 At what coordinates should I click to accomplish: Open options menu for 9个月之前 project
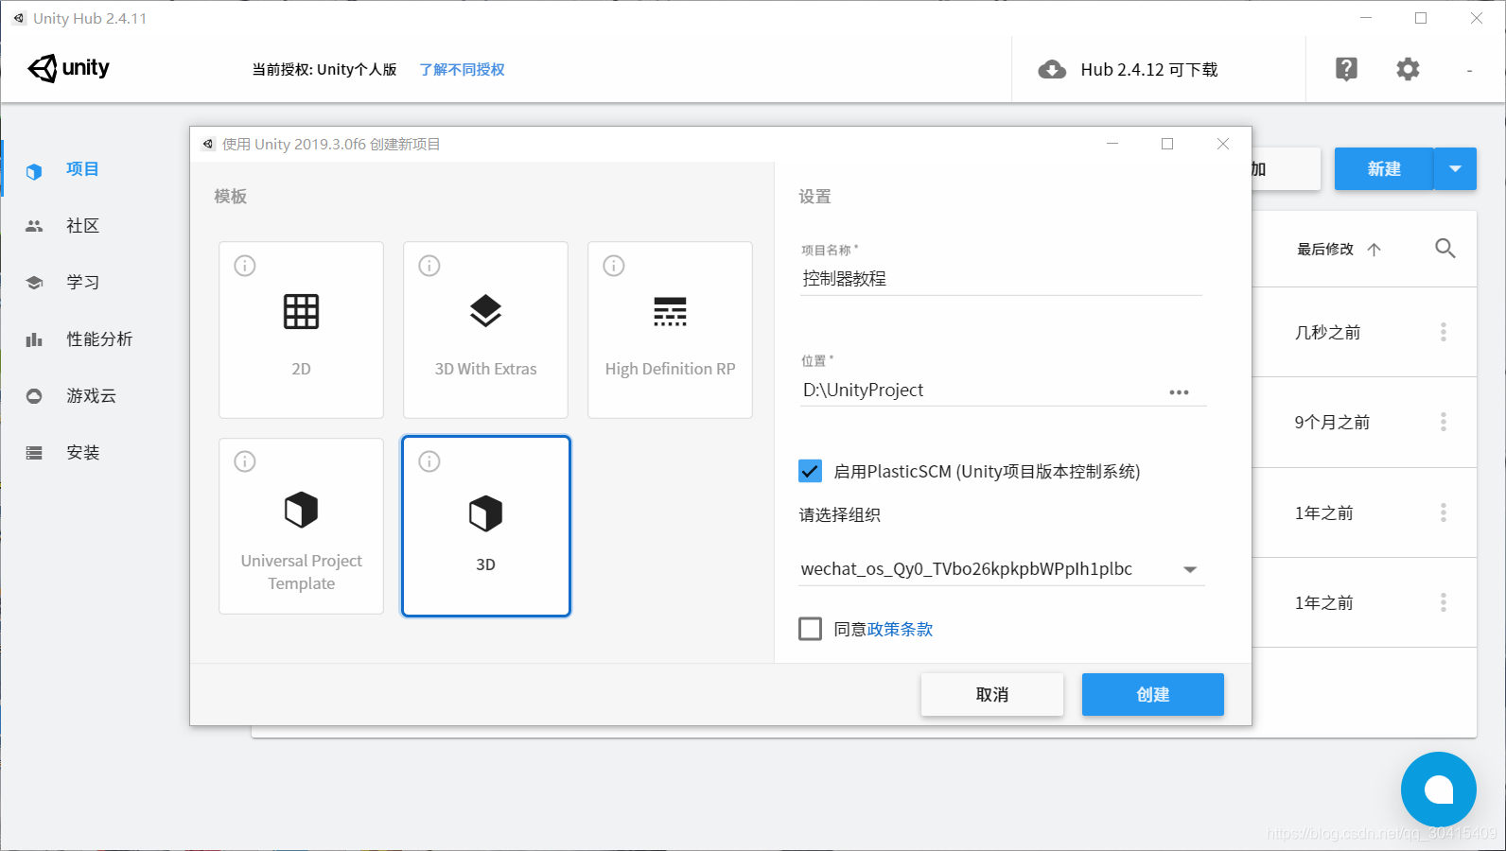(1444, 422)
